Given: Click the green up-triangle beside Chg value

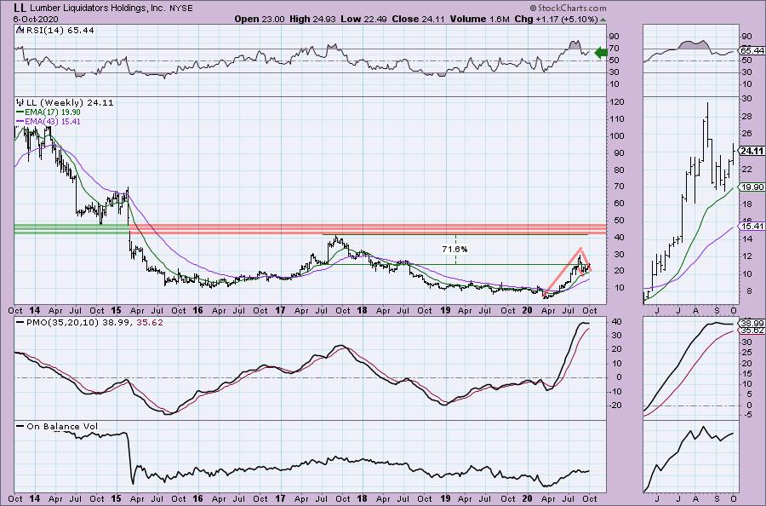Looking at the screenshot, I should [x=603, y=20].
